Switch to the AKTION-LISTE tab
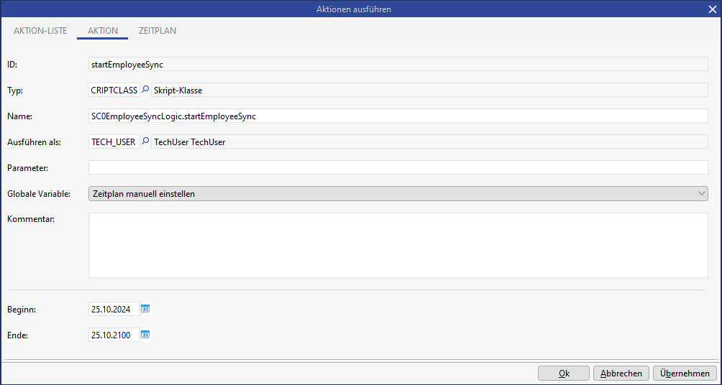722x385 pixels. click(x=40, y=31)
